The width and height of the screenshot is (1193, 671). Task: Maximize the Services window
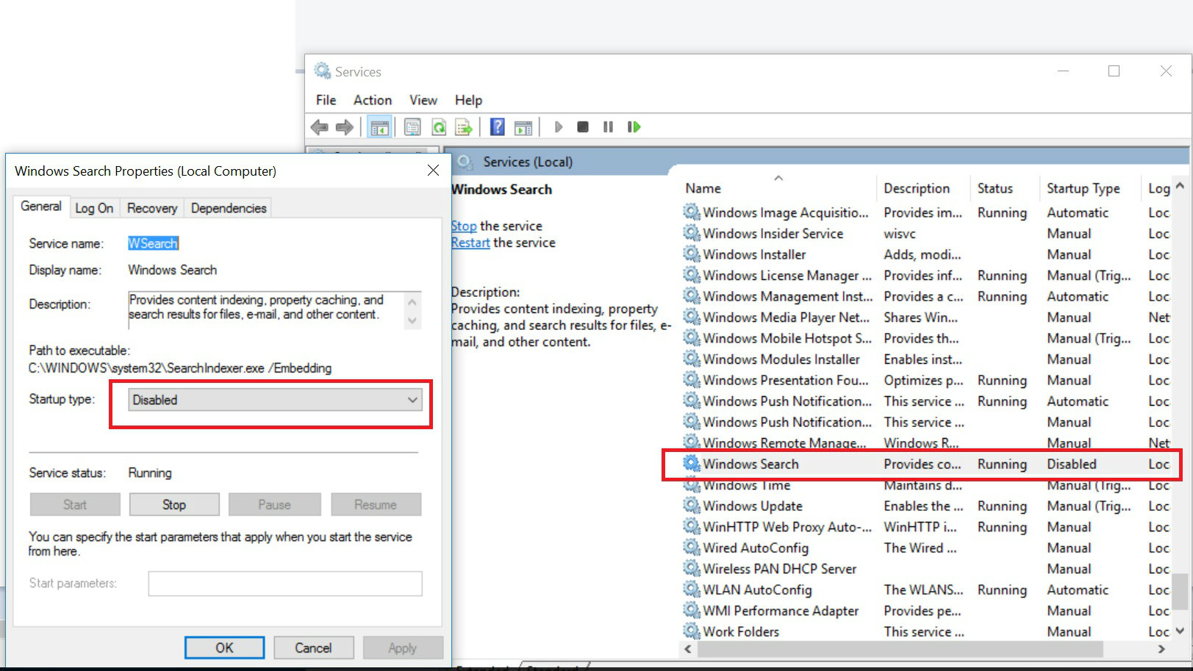tap(1114, 71)
